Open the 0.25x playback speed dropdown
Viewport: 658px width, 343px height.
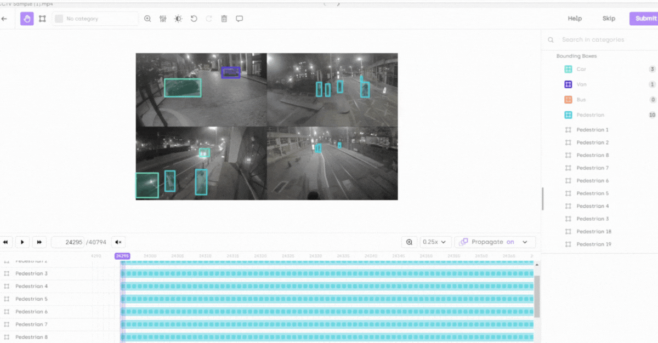[x=436, y=242]
